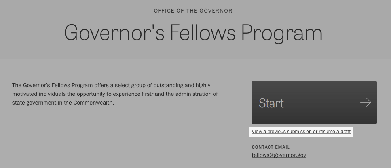Image resolution: width=391 pixels, height=168 pixels.
Task: Click the 'OFFICE OF THE GOVERNOR' header text
Action: pyautogui.click(x=193, y=11)
